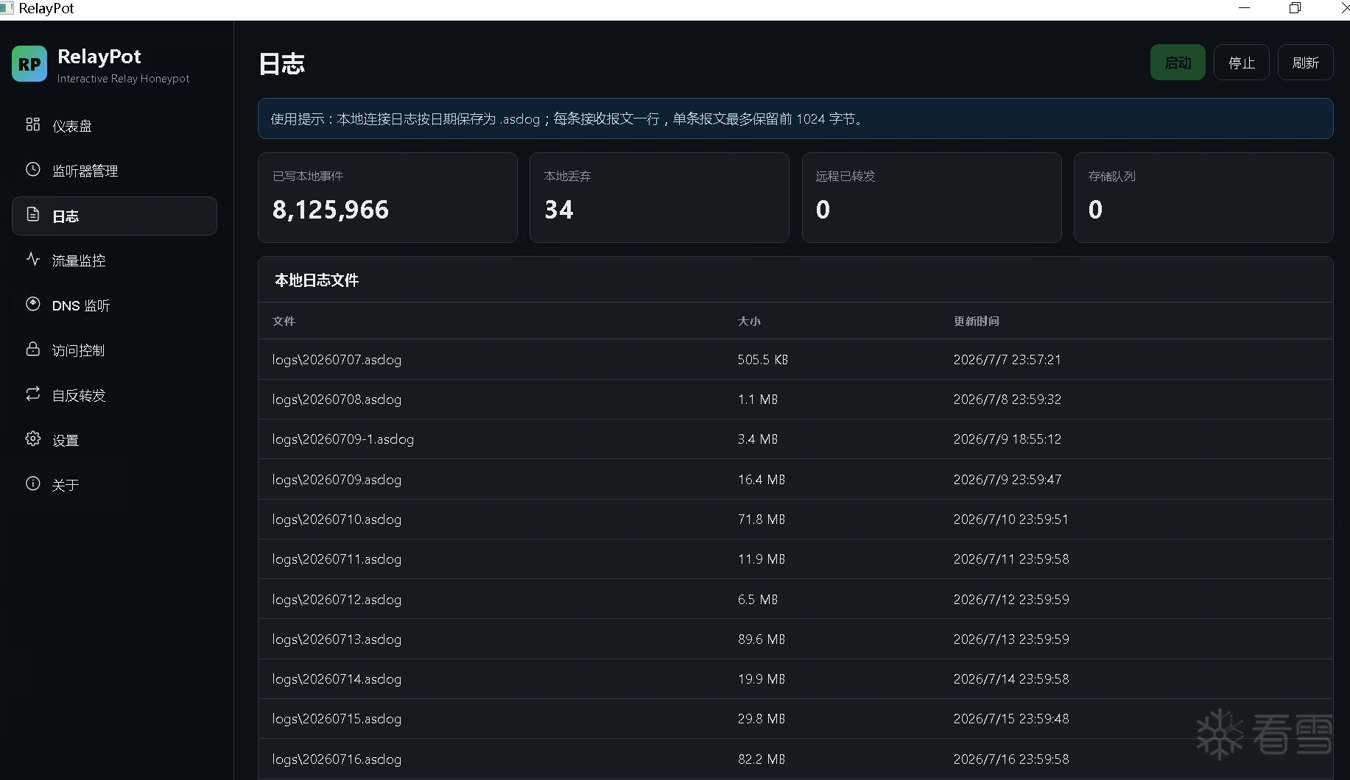The height and width of the screenshot is (780, 1350).
Task: Click the 更新时间 column header
Action: (977, 321)
